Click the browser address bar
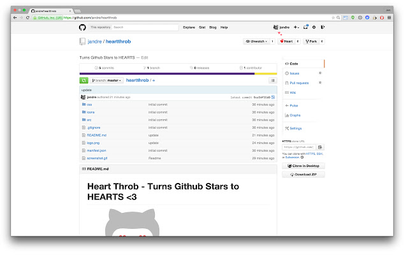Image resolution: width=408 pixels, height=255 pixels. (182, 18)
